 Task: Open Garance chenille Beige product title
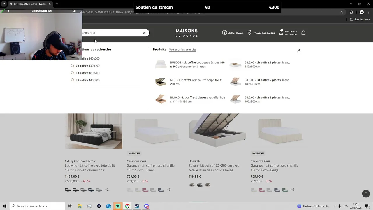(275, 168)
